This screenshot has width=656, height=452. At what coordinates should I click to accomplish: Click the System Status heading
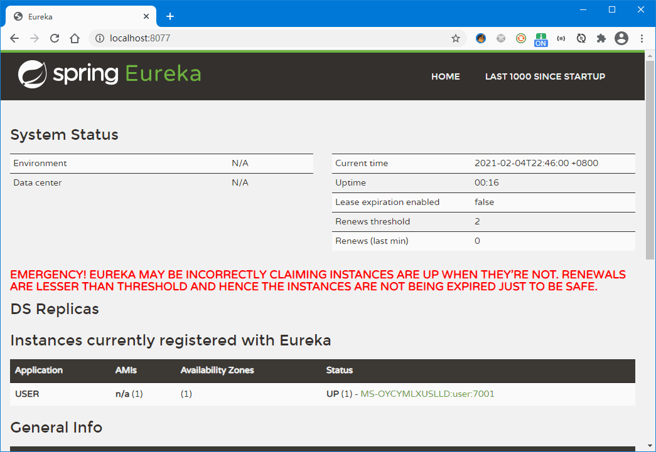(64, 135)
